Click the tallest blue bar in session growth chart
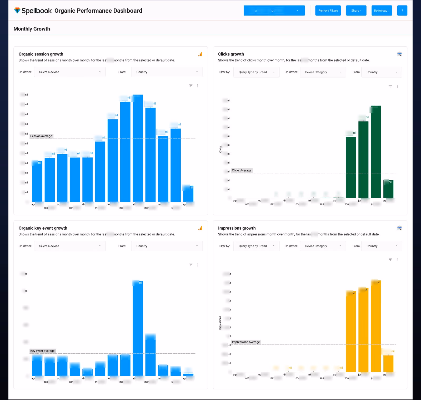Screen dimensions: 421x400 click(x=138, y=148)
